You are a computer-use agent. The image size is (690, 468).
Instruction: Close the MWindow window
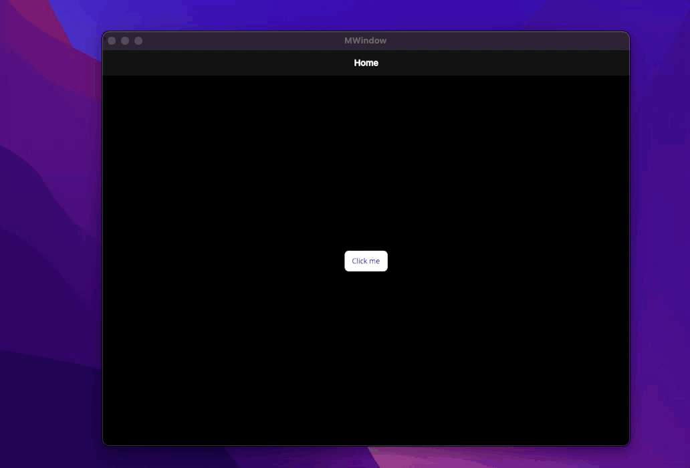click(x=112, y=41)
